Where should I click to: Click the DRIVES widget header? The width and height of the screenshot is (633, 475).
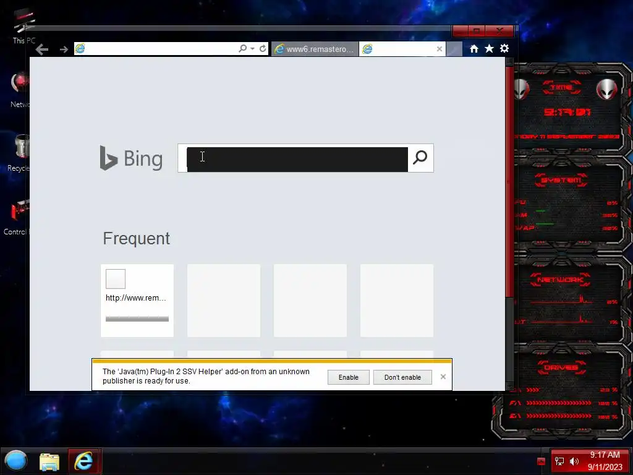point(561,367)
